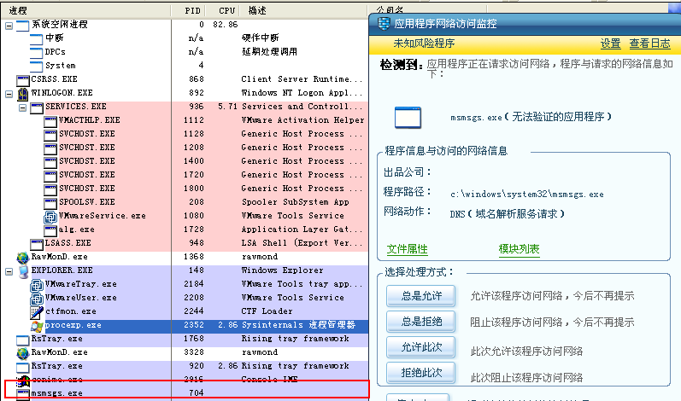Click the 允许此次 button
This screenshot has width=681, height=401.
point(421,347)
